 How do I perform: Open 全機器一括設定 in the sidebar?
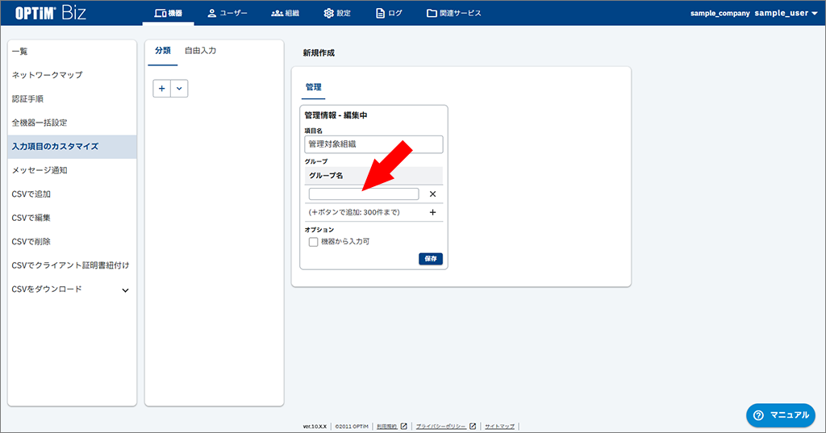click(72, 123)
